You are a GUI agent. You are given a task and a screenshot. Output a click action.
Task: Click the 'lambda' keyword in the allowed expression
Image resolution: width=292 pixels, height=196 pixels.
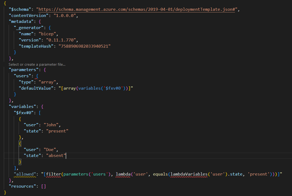123,174
